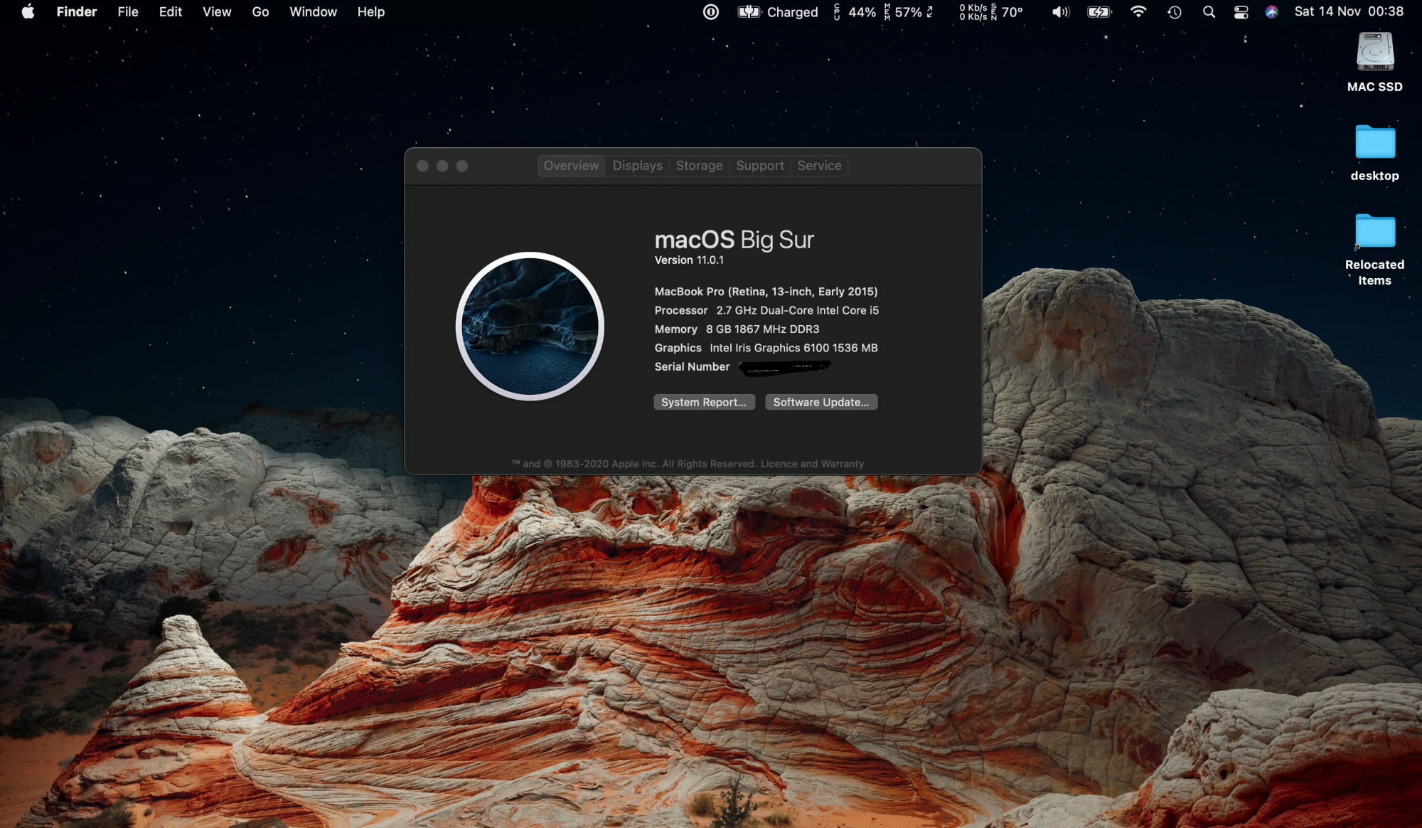Click the macOS Big Sur logo image
The height and width of the screenshot is (828, 1422).
tap(530, 327)
